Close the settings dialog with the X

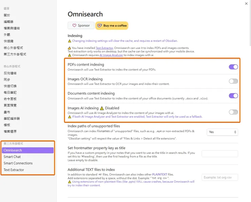246,3
